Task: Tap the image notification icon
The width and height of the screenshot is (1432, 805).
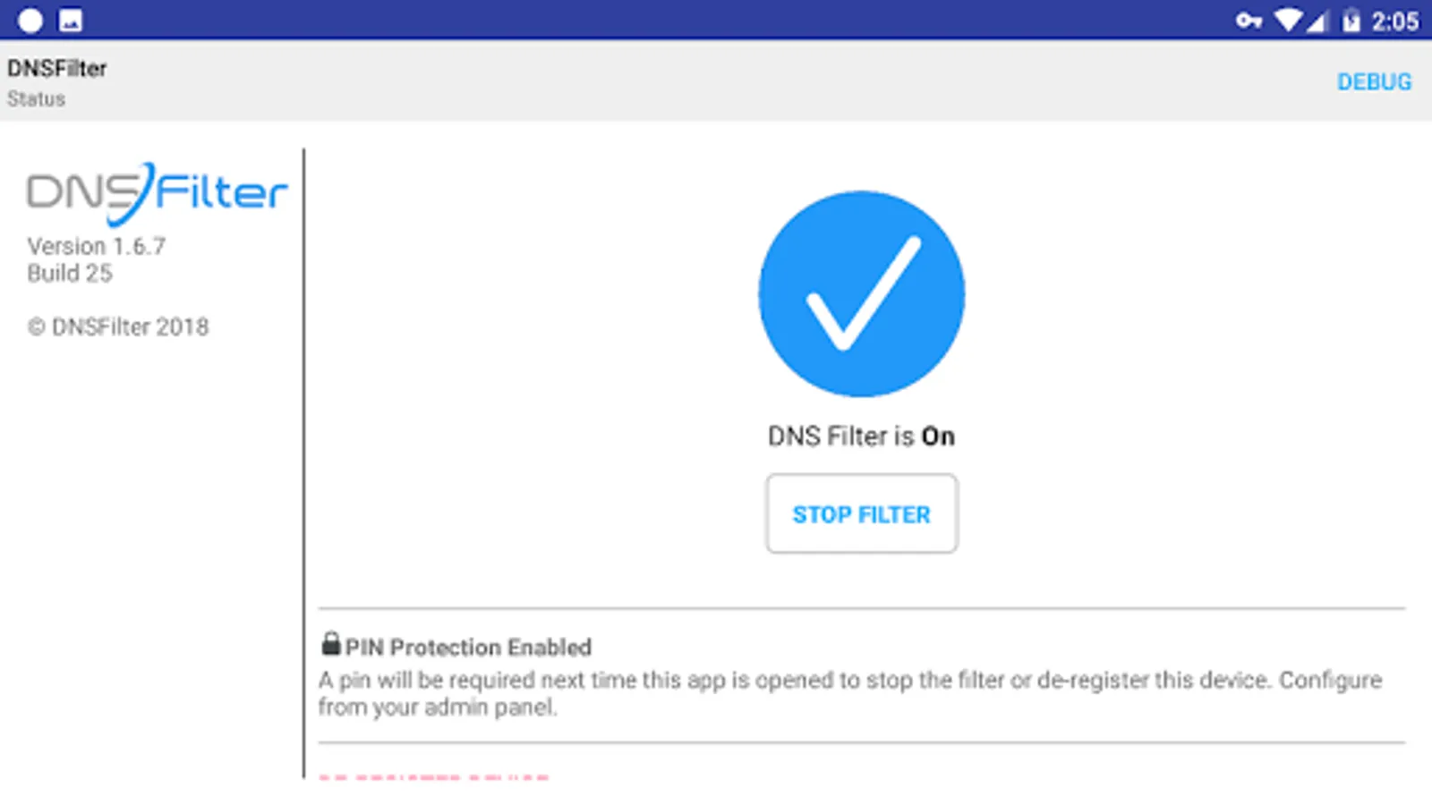Action: point(71,20)
